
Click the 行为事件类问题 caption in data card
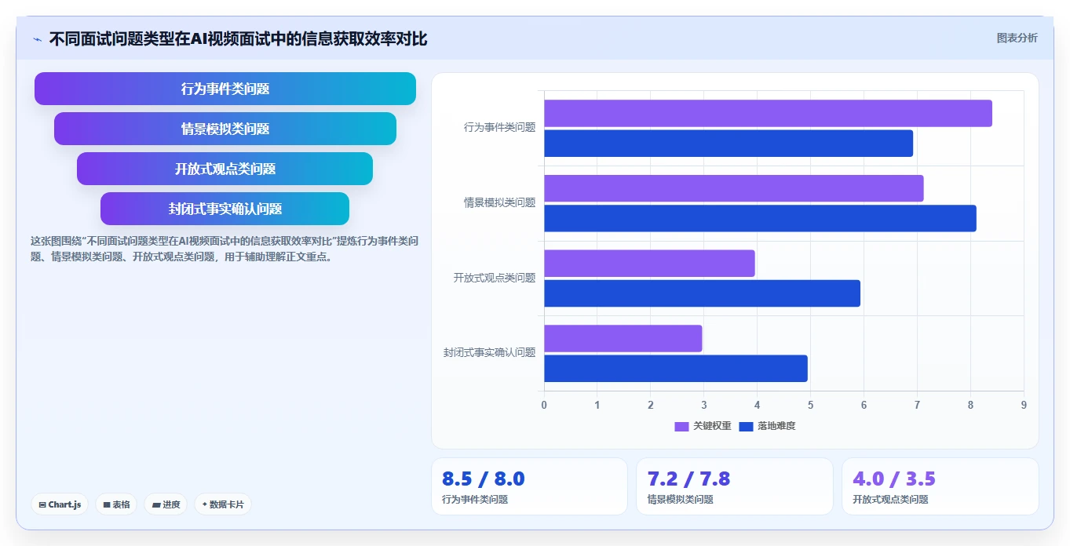tap(475, 500)
